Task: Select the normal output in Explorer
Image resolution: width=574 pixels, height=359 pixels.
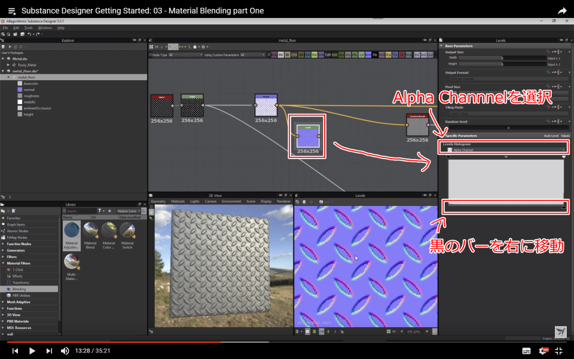Action: tap(26, 90)
